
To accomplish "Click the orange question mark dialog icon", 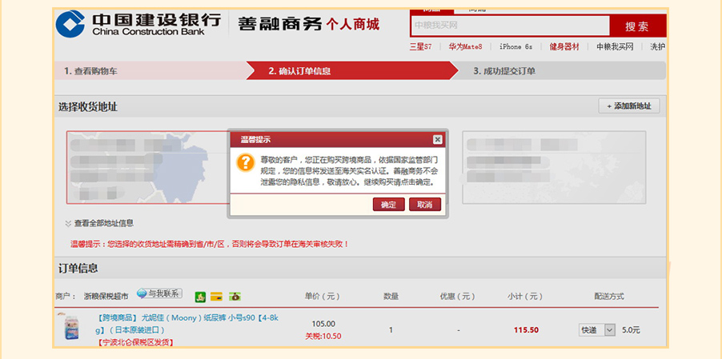I will pos(246,162).
